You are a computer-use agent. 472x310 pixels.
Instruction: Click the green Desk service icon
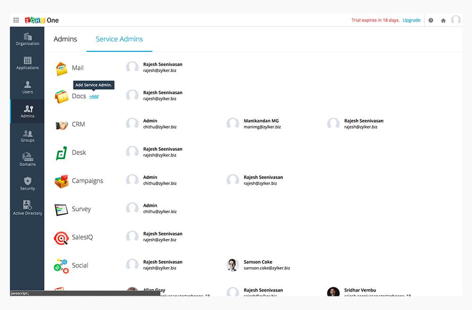pyautogui.click(x=61, y=153)
